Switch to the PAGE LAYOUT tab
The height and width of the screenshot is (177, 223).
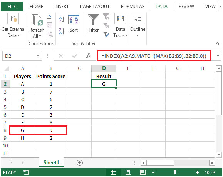pos(95,7)
